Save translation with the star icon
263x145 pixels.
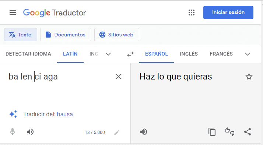(x=249, y=77)
